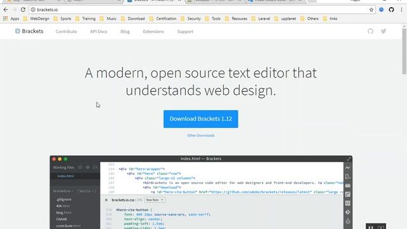
Task: Open Brackets GitHub icon in site header
Action: (x=370, y=31)
